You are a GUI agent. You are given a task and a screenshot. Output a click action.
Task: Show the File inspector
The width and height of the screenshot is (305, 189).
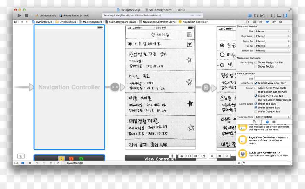point(247,22)
